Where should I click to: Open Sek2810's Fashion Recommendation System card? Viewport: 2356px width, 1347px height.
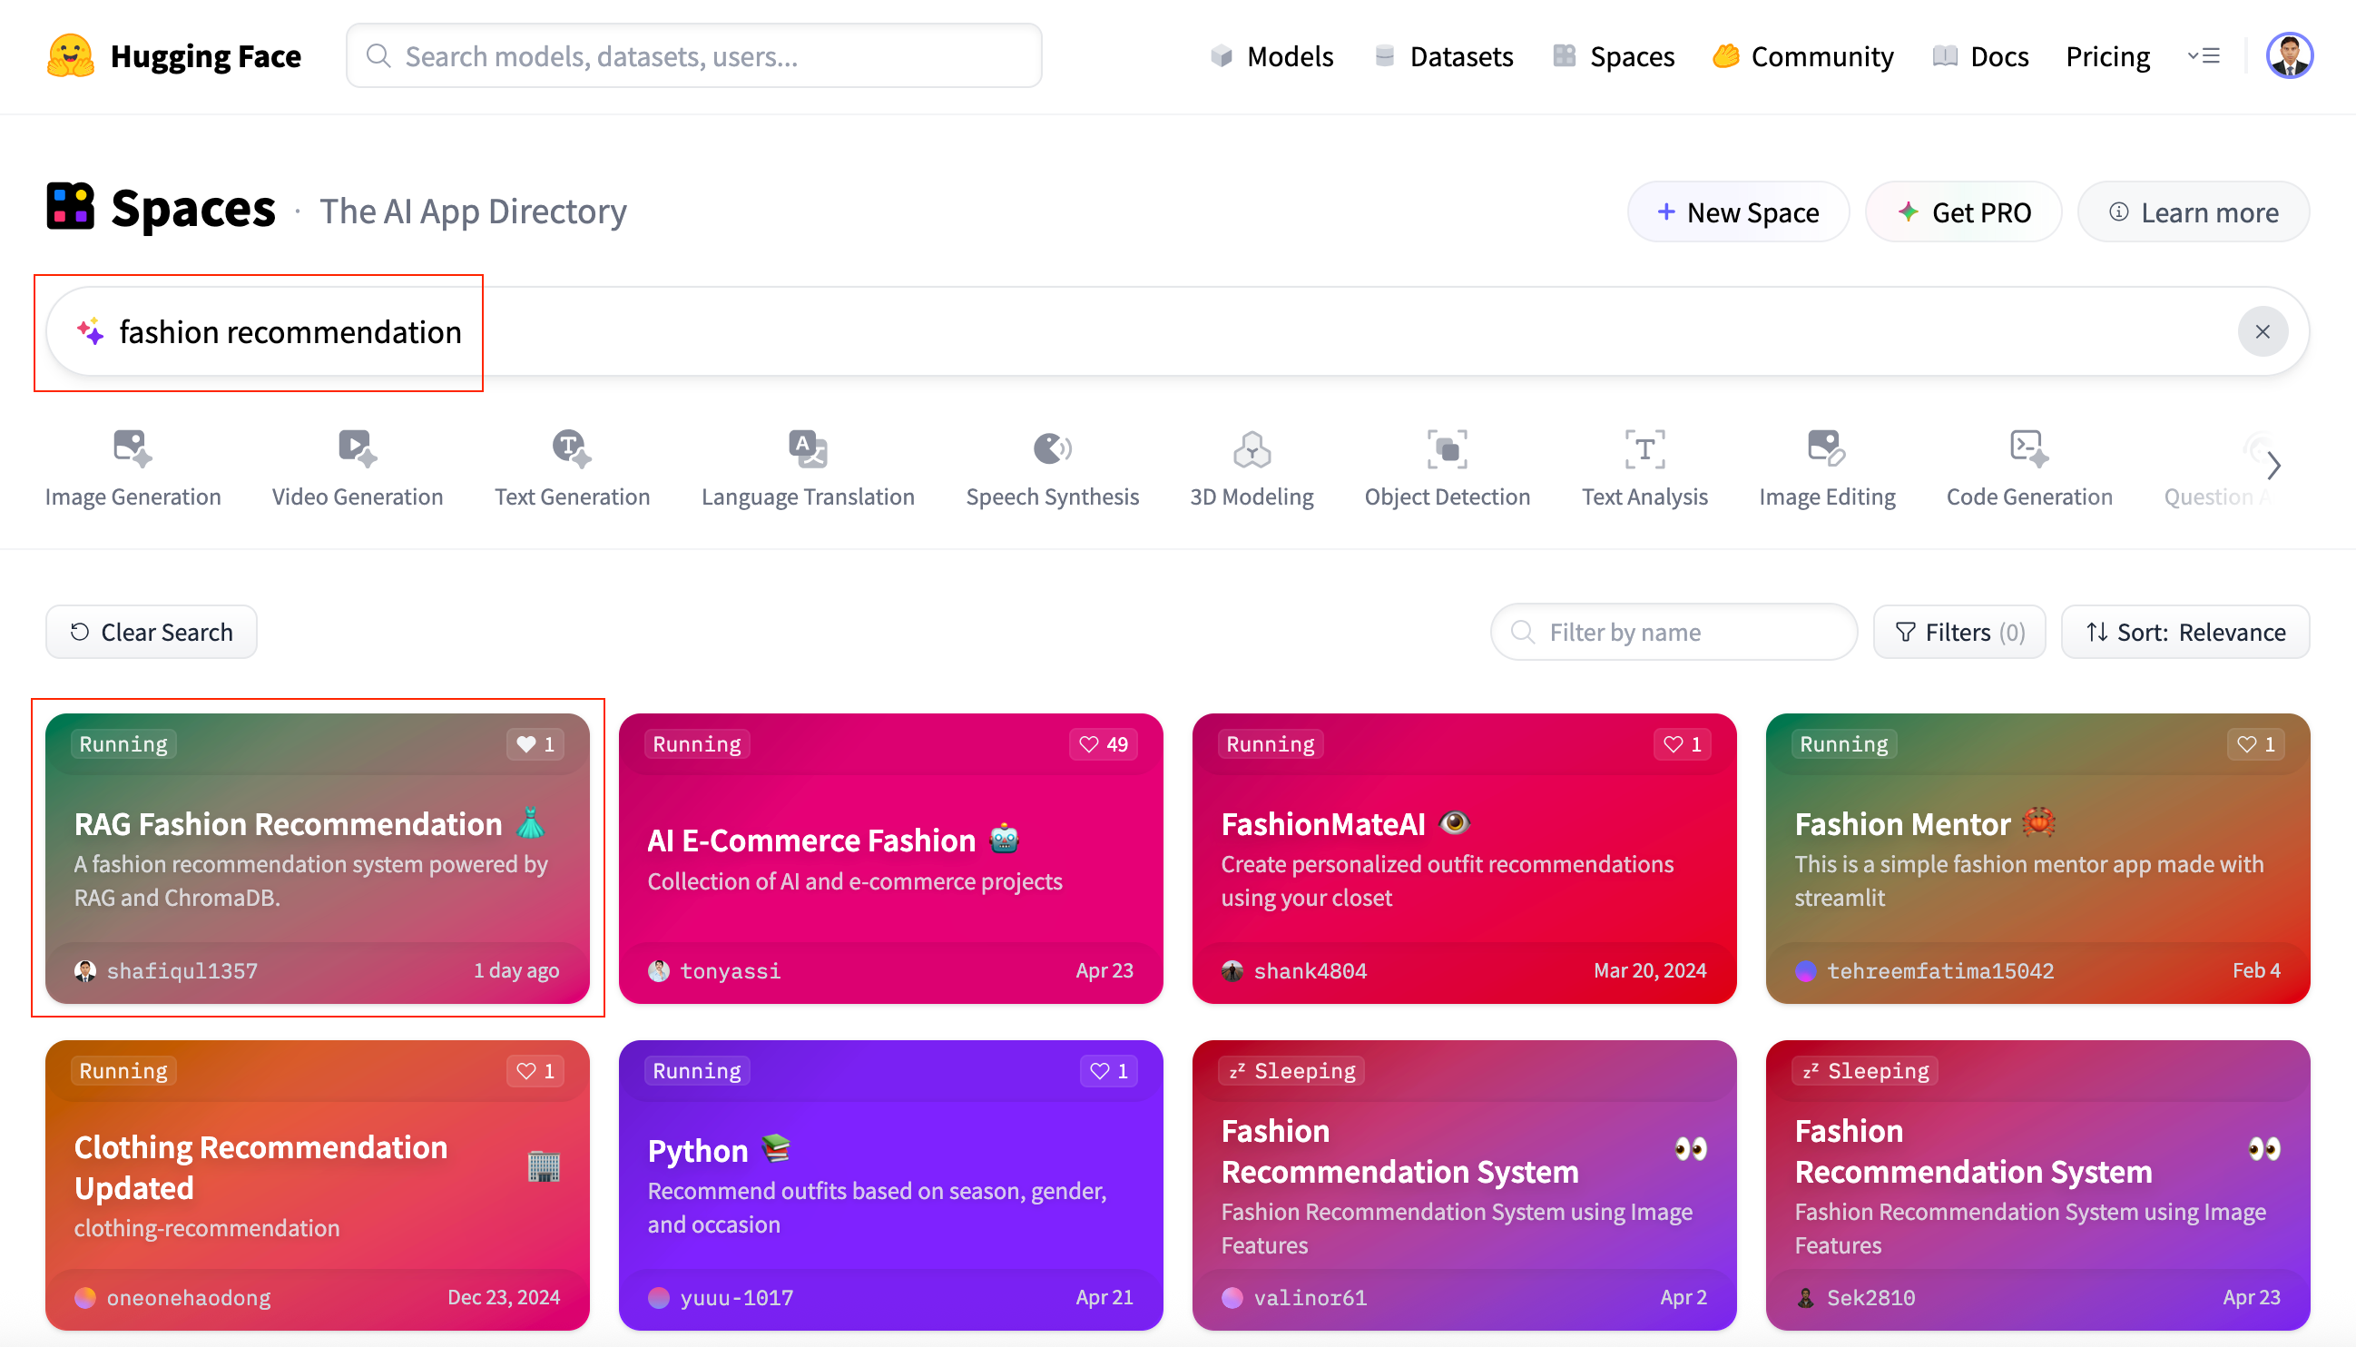[2037, 1185]
